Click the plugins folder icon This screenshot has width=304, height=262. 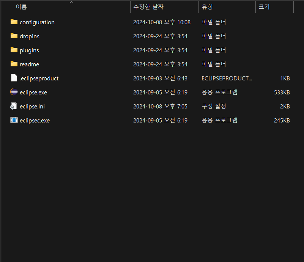[14, 50]
